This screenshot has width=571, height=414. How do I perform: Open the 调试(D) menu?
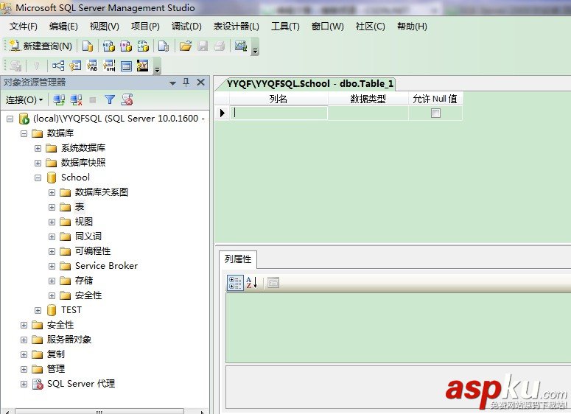tap(186, 27)
